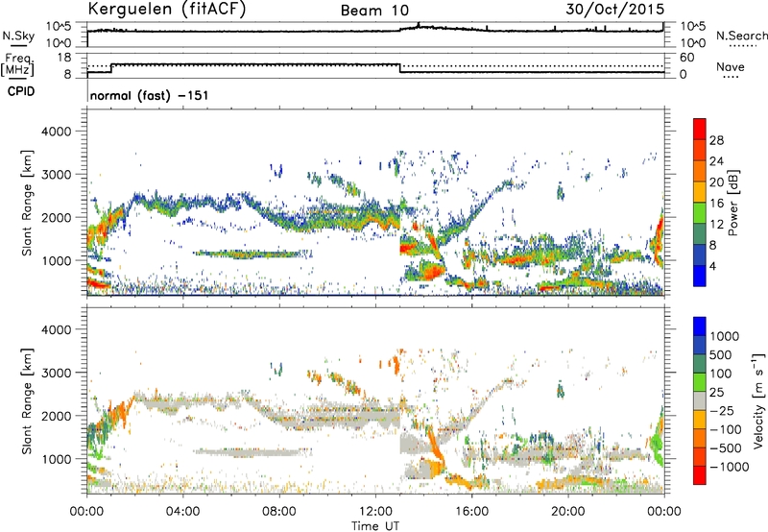Screen dimensions: 768x532
Task: Click the 60 Nave tick label
Action: [x=686, y=58]
